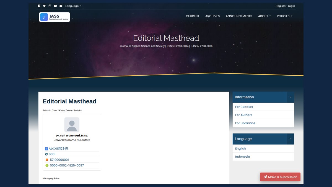Open the 57190000001 Scopus ID link
This screenshot has height=187, width=332.
pos(59,160)
